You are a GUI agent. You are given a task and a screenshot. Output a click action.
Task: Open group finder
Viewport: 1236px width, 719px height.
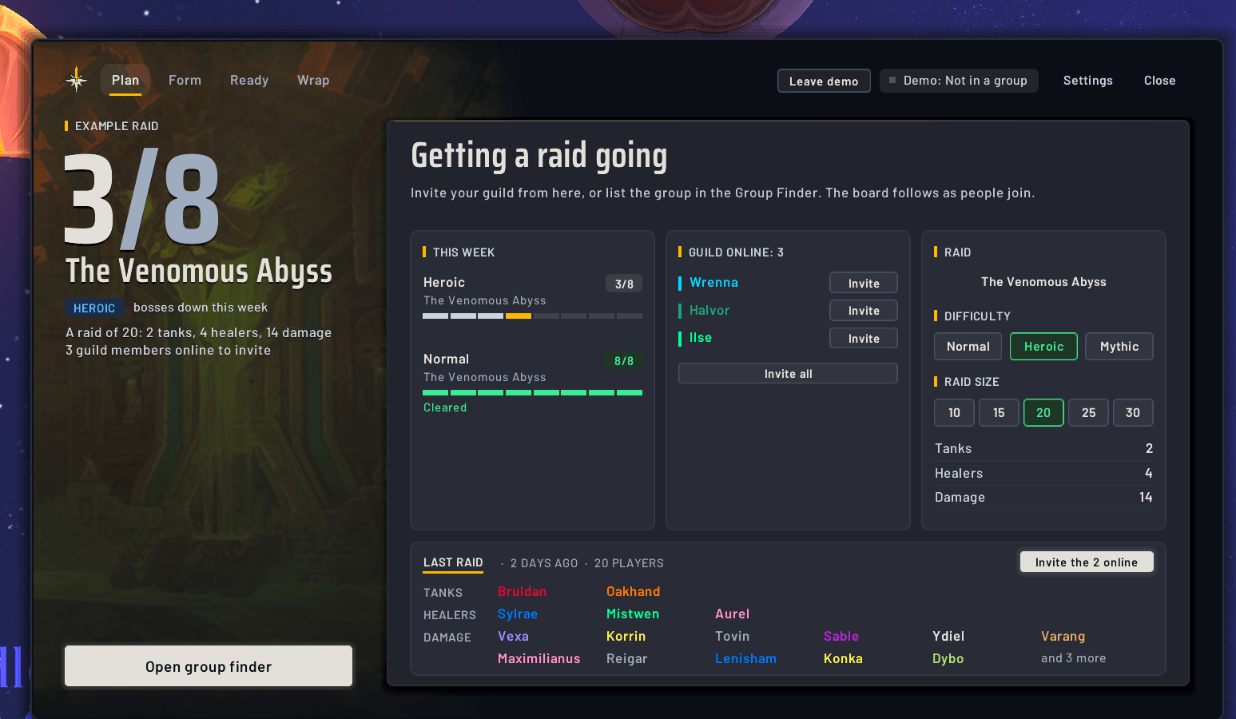(209, 666)
